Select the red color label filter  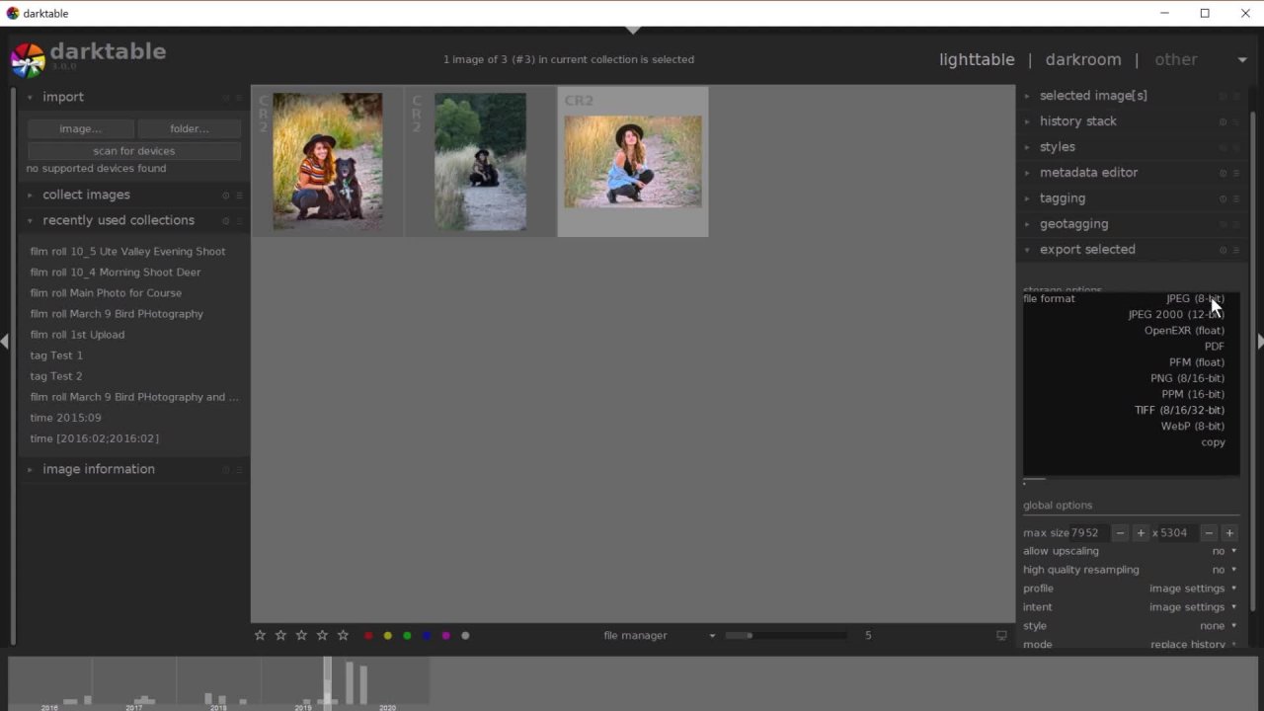[x=367, y=635]
